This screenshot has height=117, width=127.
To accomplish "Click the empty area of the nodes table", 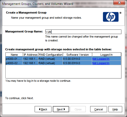I will 63,72.
